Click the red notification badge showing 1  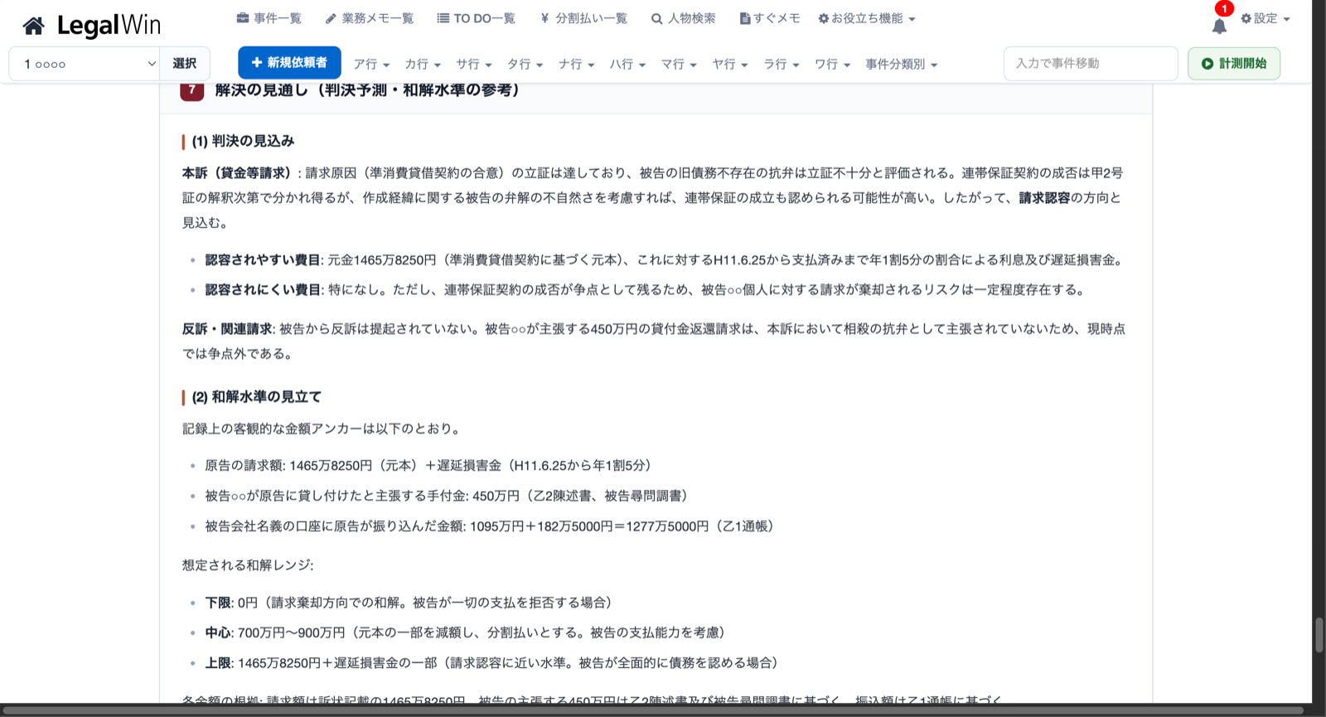1224,8
